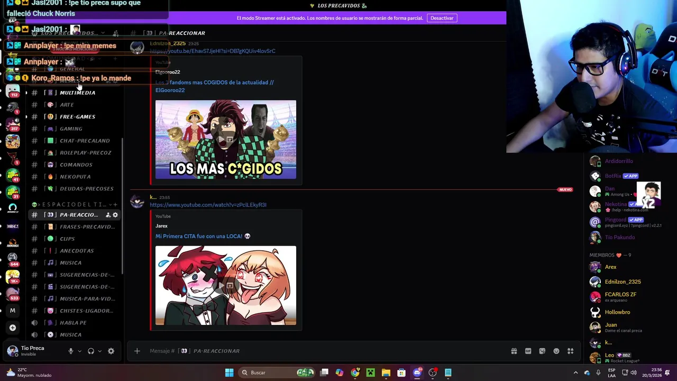This screenshot has height=381, width=677.
Task: Open the sticker picker
Action: coord(542,351)
